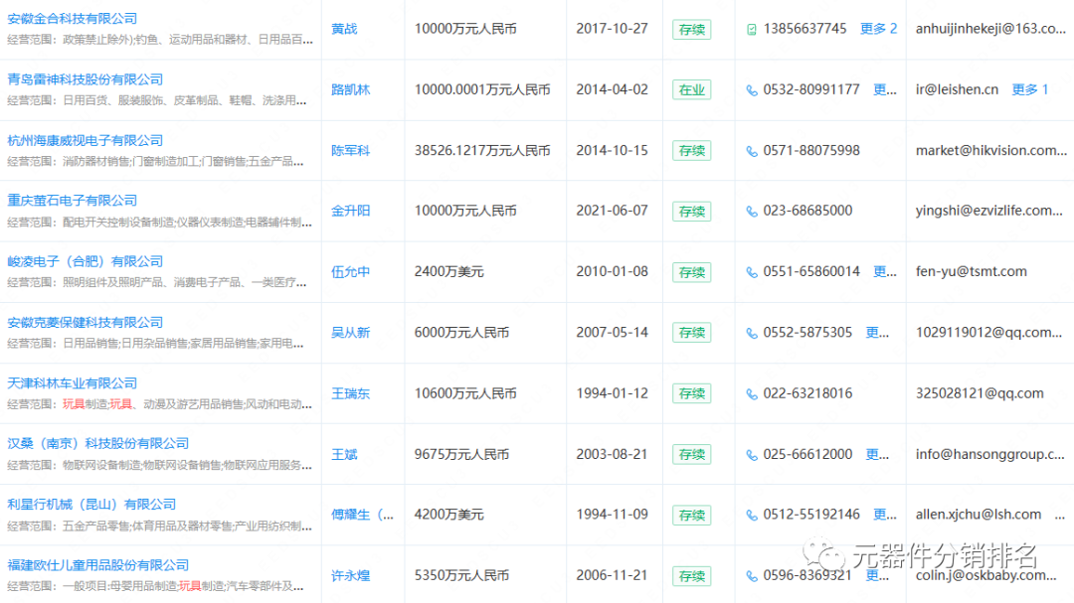Viewport: 1074px width, 603px height.
Task: View legal representative 金升阳
Action: click(351, 211)
